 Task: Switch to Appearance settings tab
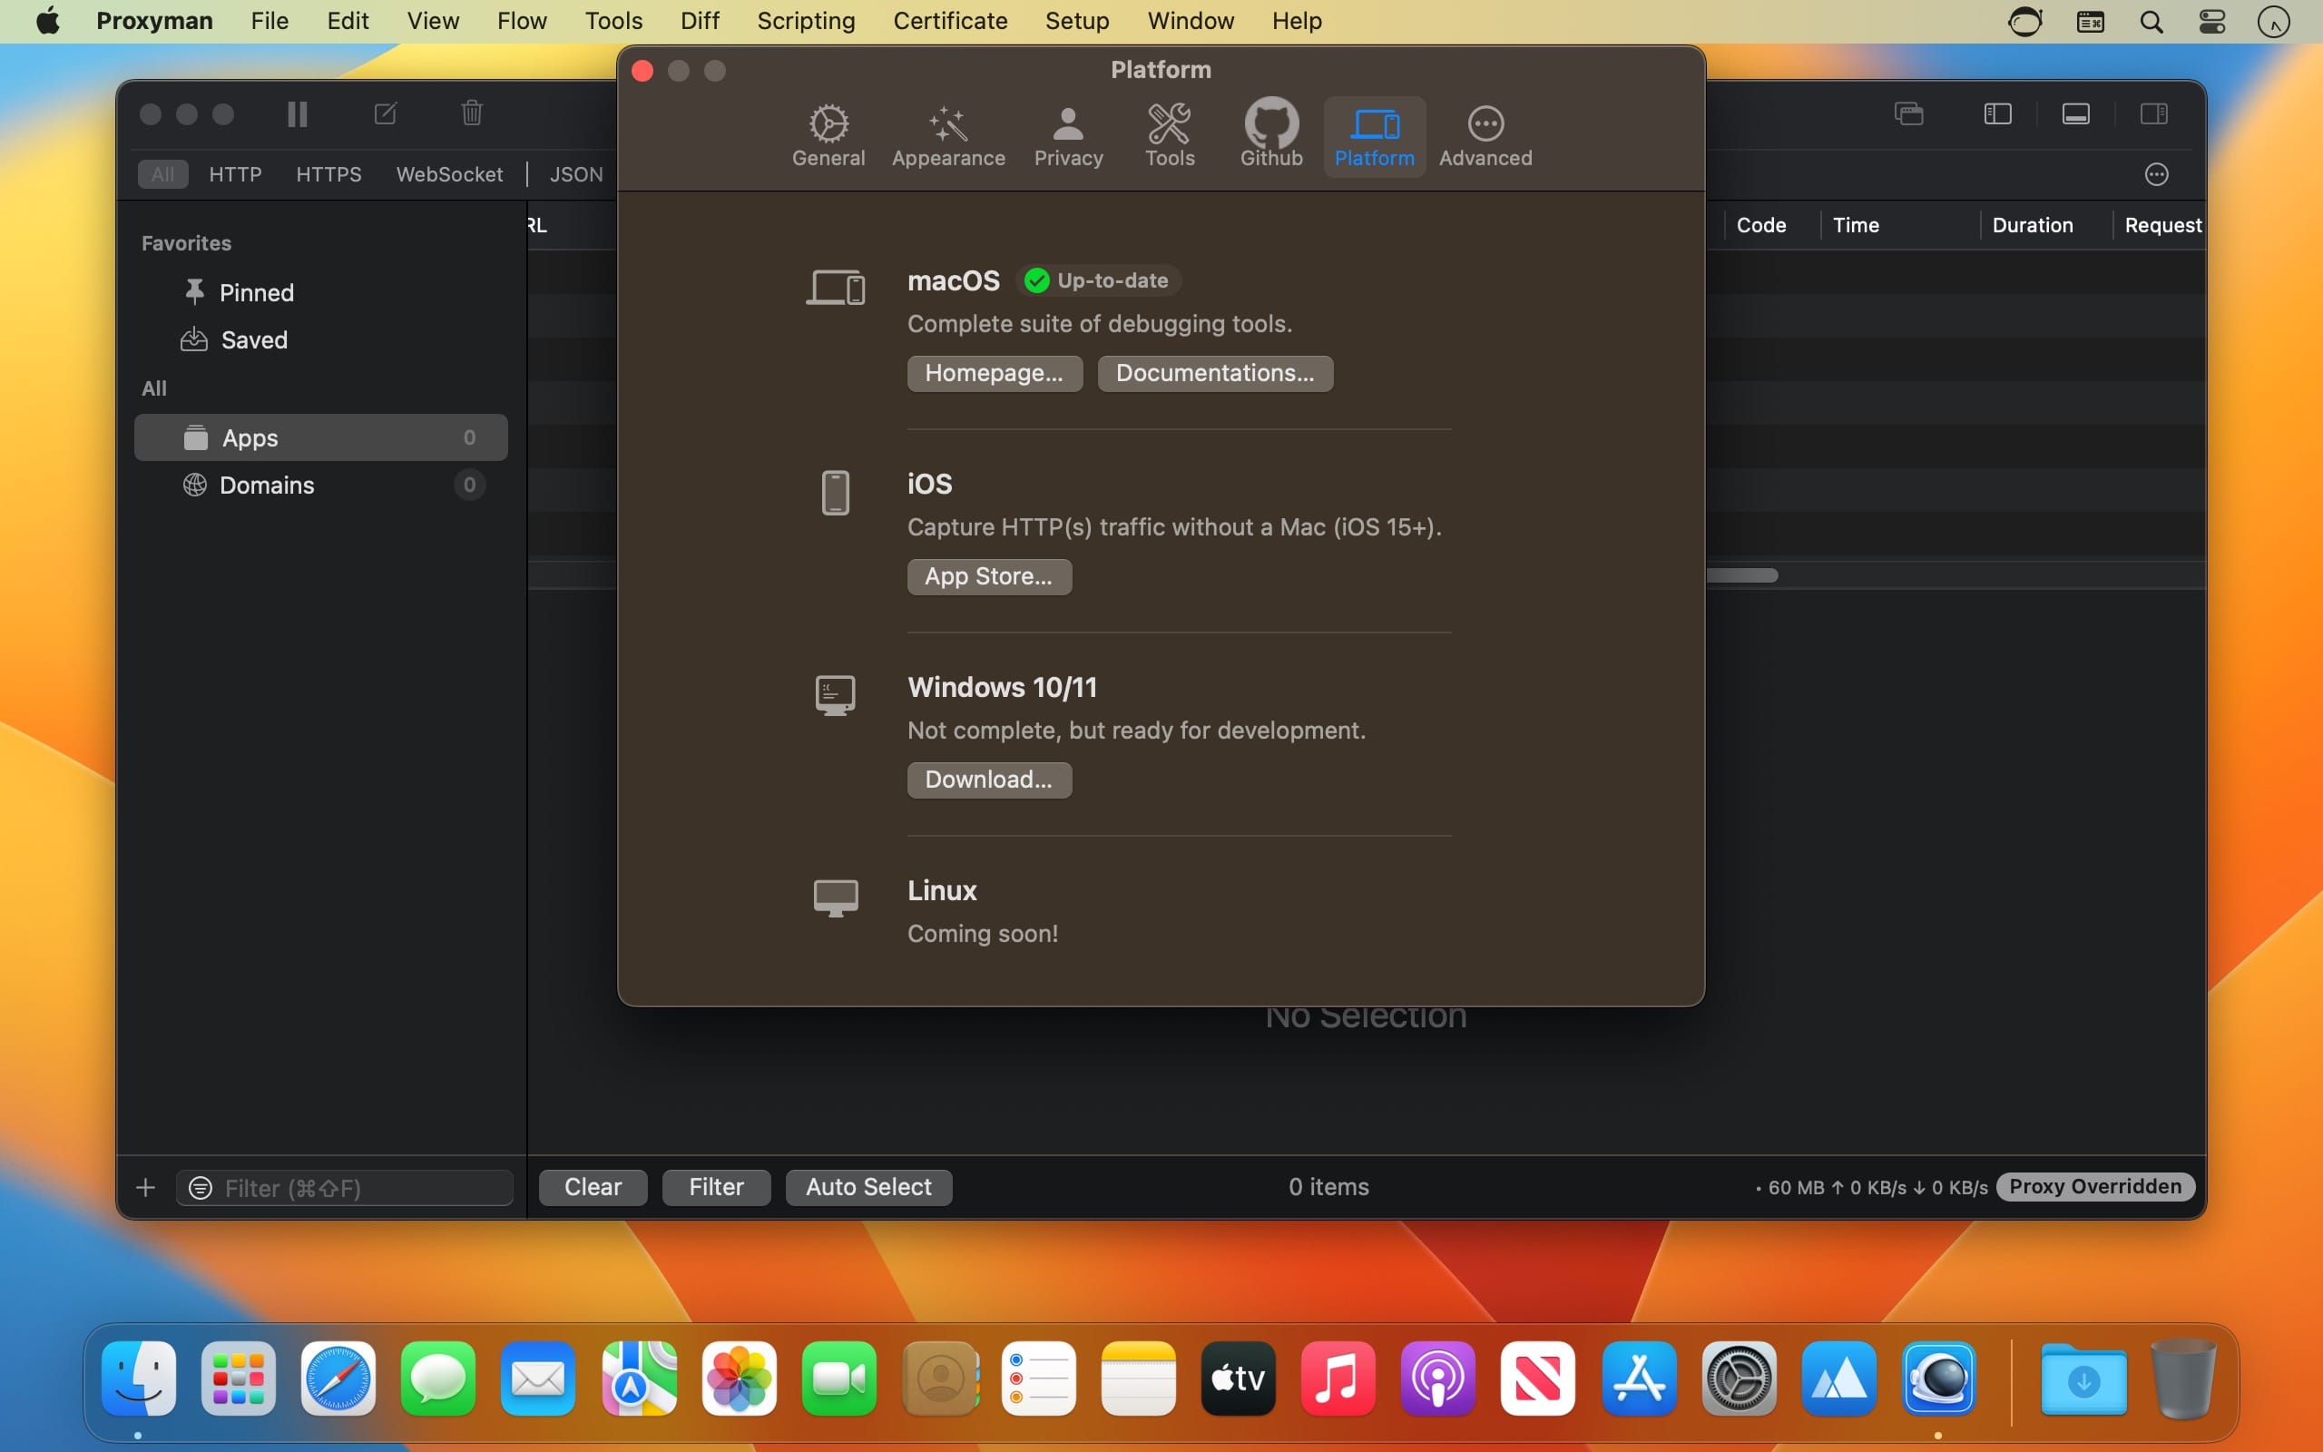[948, 133]
